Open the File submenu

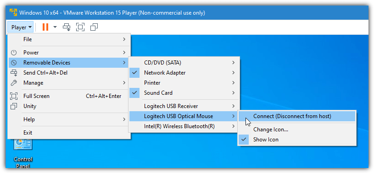click(69, 39)
